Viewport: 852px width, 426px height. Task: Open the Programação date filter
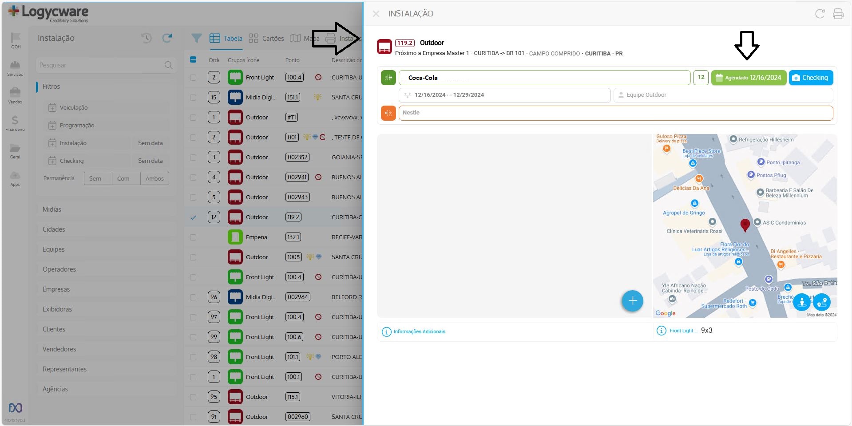coord(107,125)
